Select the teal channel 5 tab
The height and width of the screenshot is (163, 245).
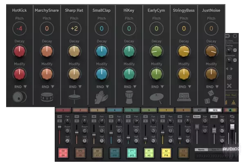132,110
